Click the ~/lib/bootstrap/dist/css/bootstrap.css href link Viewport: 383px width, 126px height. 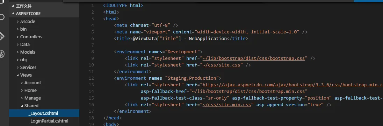pos(254,58)
